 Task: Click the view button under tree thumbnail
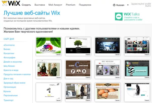pos(88,54)
